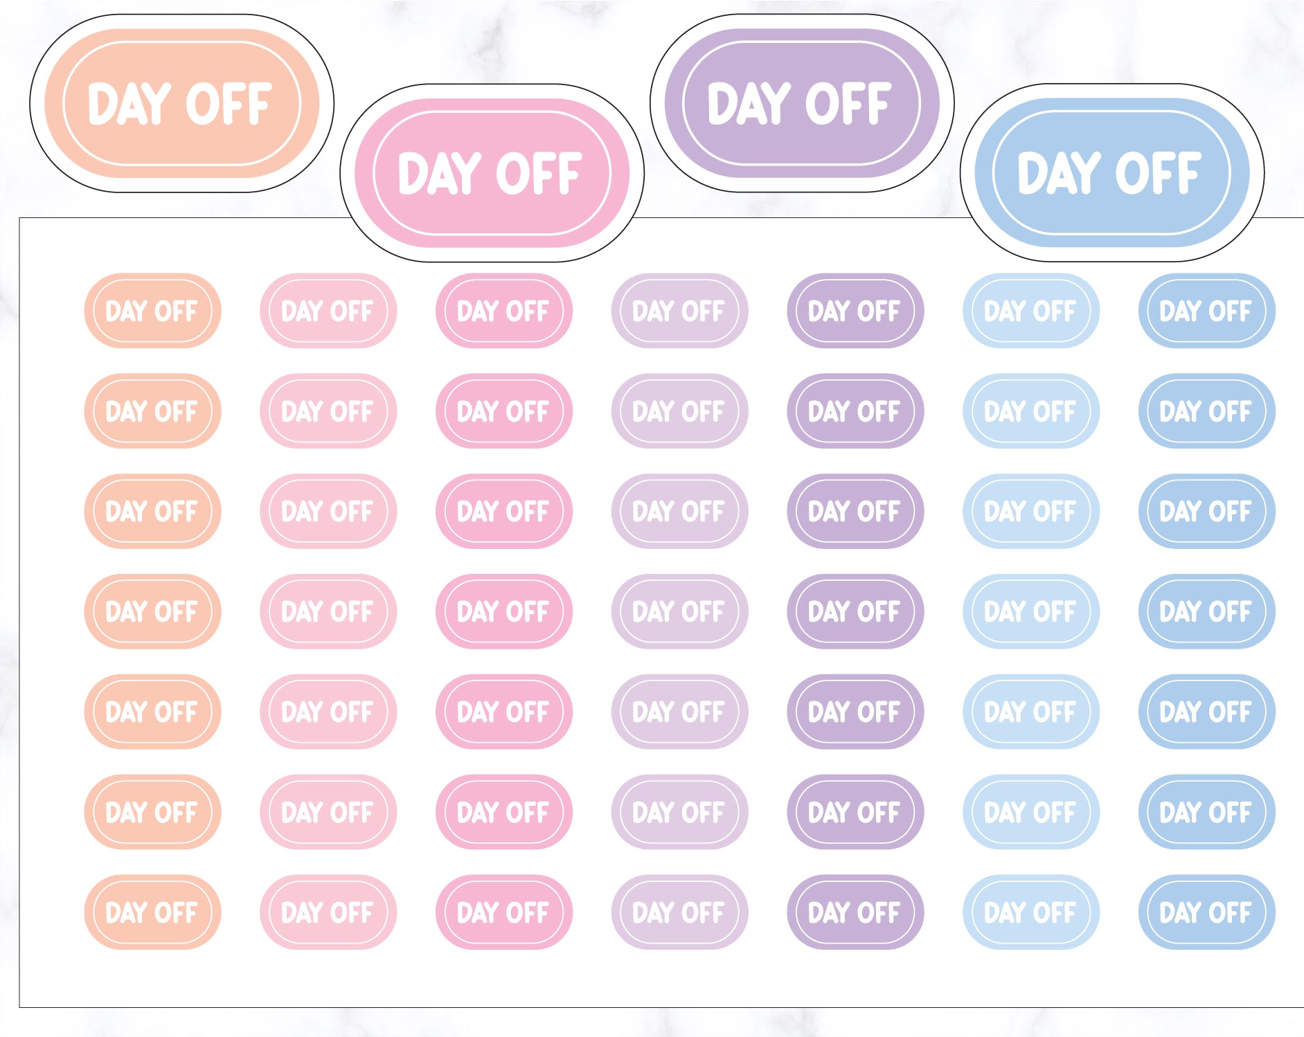Click the fourth-row small dark purple sticker
Screen dimensions: 1304x1037
pos(855,611)
